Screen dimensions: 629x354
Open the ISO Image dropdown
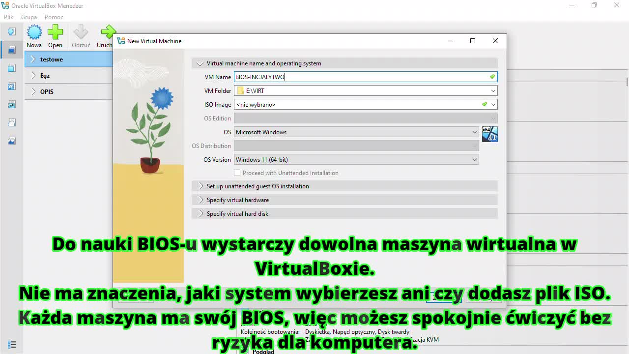pos(493,104)
